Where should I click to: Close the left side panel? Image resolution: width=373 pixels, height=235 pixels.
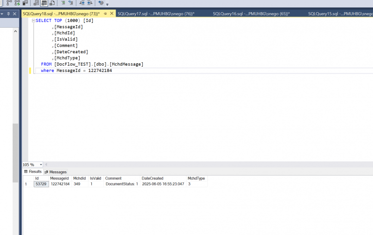[15, 14]
